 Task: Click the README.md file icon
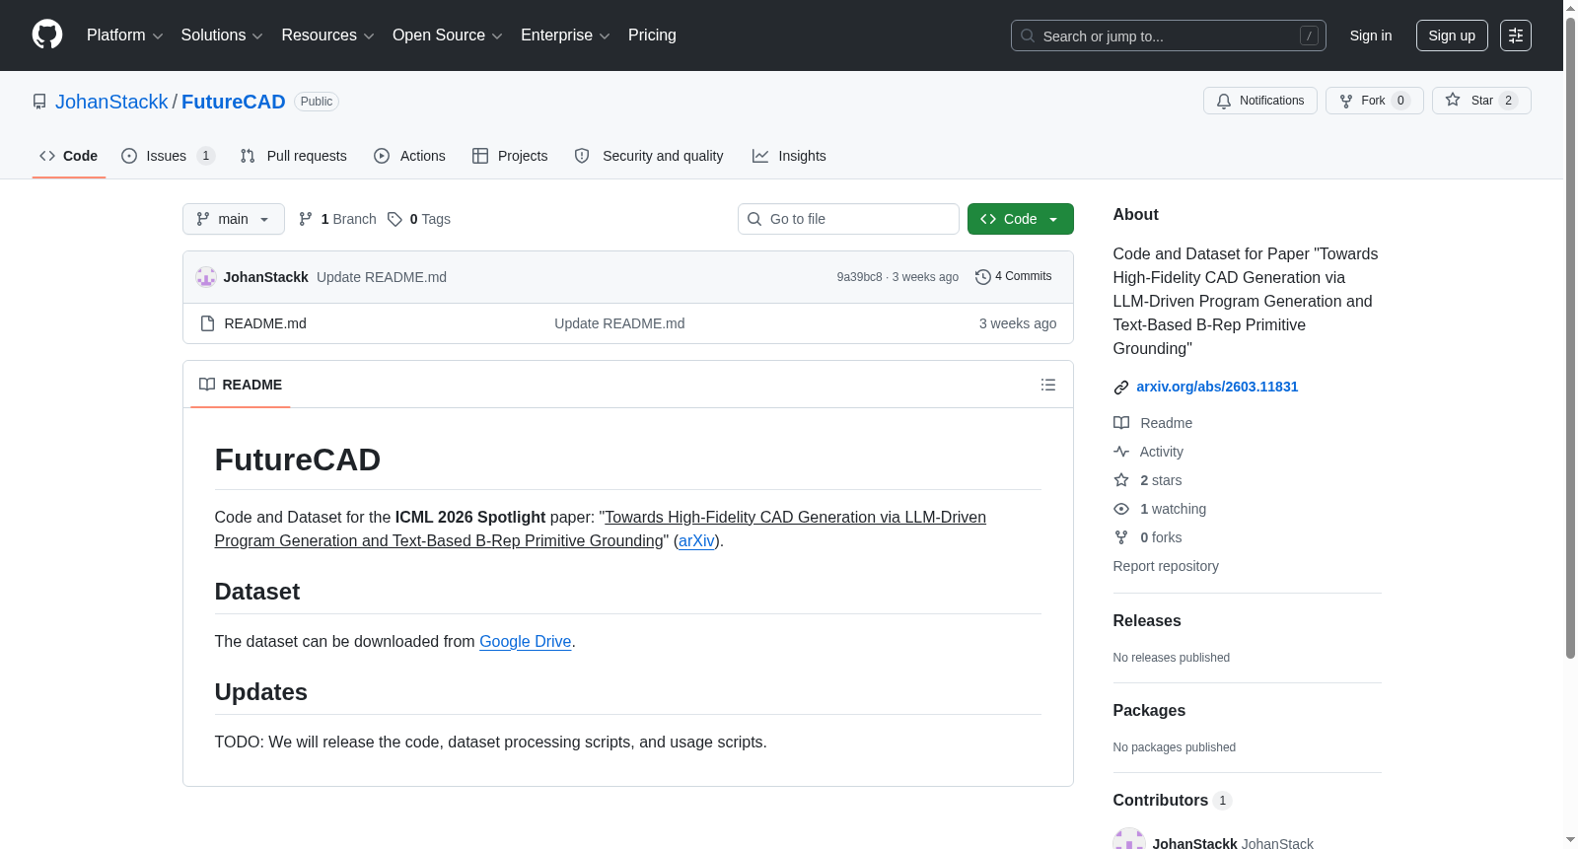tap(207, 323)
